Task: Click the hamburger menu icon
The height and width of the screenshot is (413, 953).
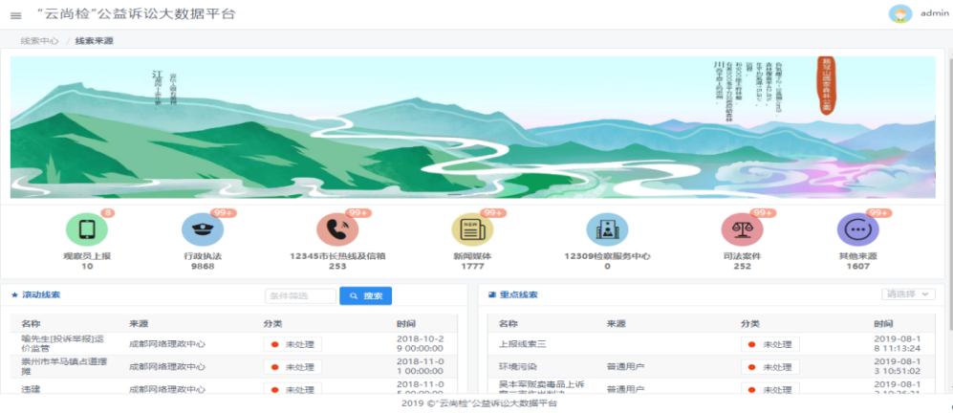Action: pos(15,14)
